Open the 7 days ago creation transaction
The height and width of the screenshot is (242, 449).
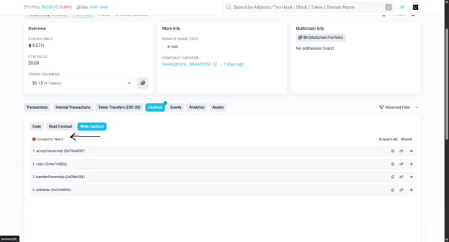coord(233,64)
